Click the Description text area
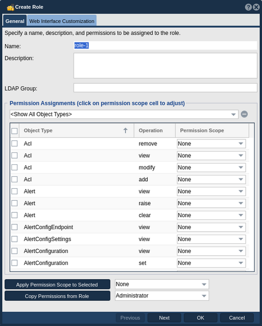 pyautogui.click(x=165, y=66)
